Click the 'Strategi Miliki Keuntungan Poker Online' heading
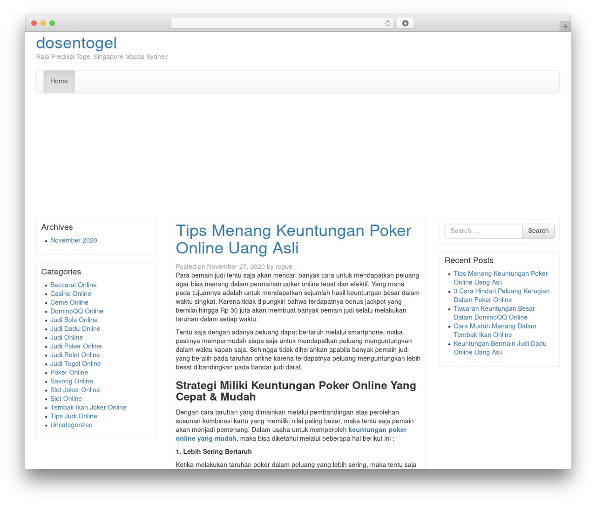596x505 pixels. [296, 391]
